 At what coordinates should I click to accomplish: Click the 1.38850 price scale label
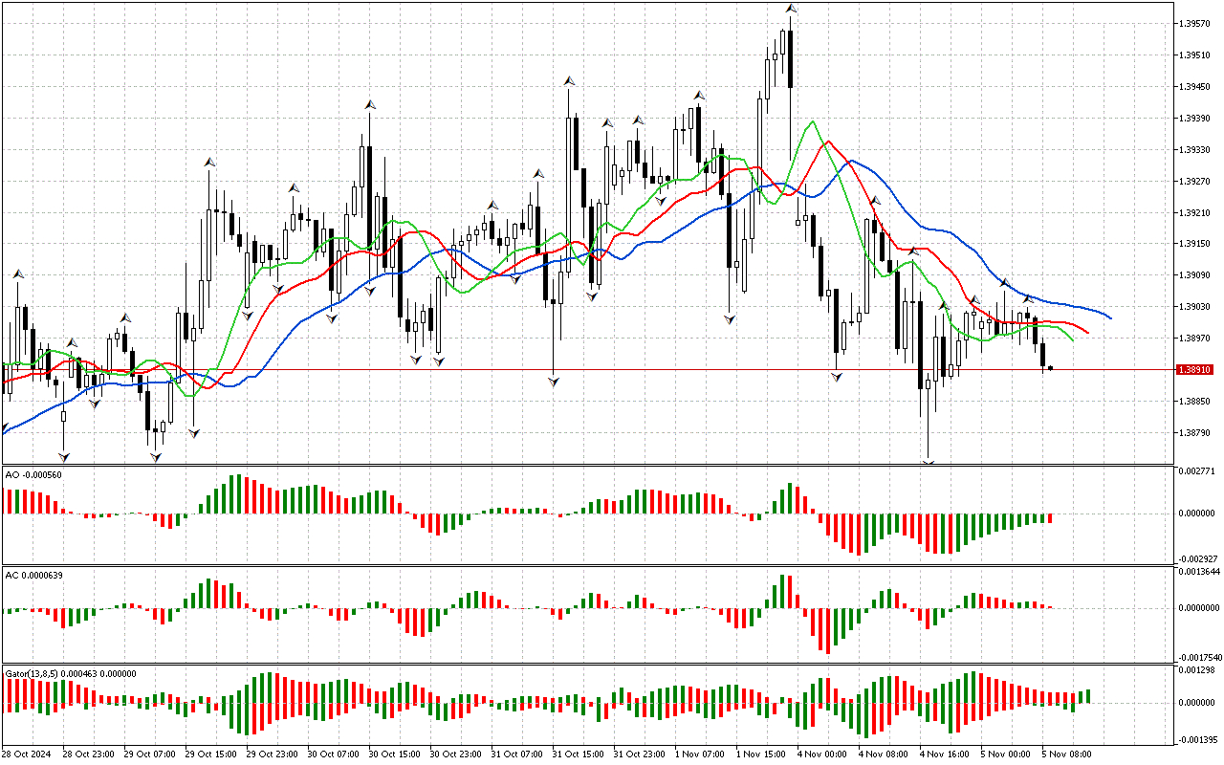pyautogui.click(x=1194, y=402)
